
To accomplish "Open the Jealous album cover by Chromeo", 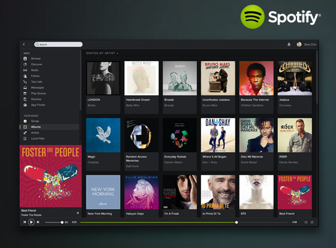I will pyautogui.click(x=295, y=78).
